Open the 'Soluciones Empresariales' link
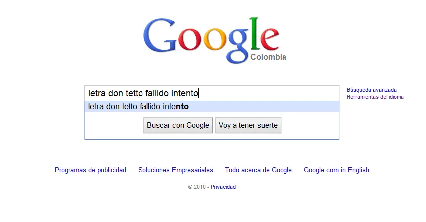426x222 pixels. point(175,170)
